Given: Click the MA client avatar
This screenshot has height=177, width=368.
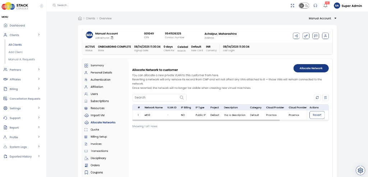Looking at the screenshot, I should coord(89,35).
